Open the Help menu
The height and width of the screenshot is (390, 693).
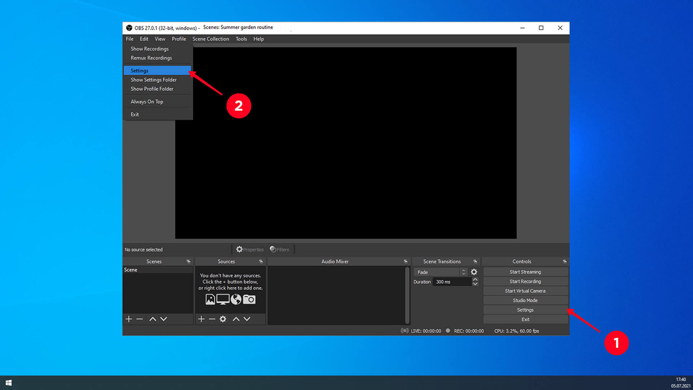coord(258,39)
